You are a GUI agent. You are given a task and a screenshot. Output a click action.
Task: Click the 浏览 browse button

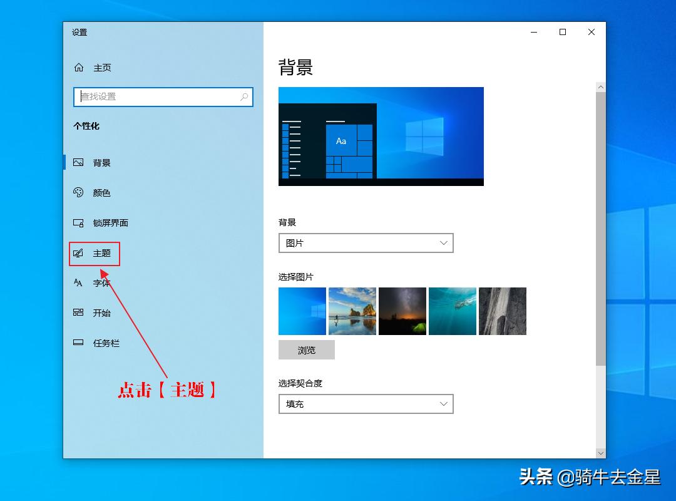coord(306,349)
